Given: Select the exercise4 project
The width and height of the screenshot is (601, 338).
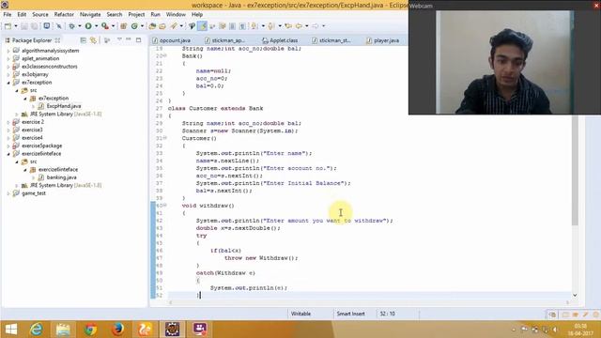Looking at the screenshot, I should click(32, 138).
